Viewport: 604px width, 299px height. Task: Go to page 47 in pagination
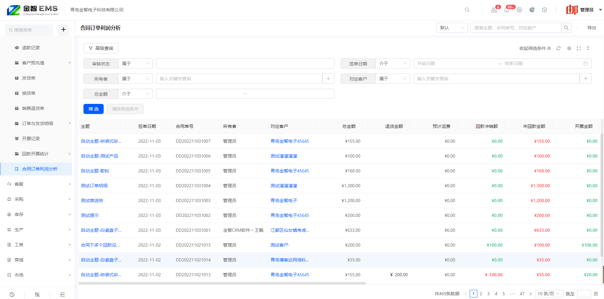tap(522, 294)
